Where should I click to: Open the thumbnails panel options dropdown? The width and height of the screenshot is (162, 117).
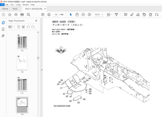[x=11, y=27]
